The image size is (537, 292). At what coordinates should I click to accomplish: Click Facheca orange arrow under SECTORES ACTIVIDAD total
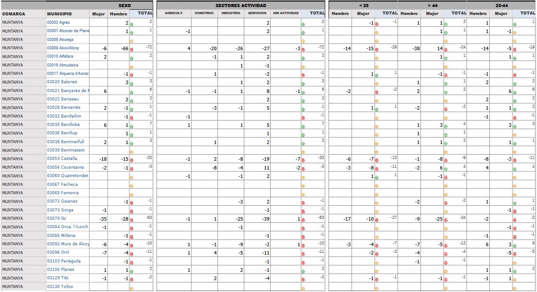point(303,186)
